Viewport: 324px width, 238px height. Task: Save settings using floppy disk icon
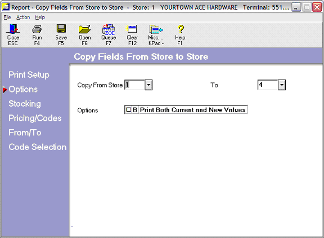click(61, 34)
